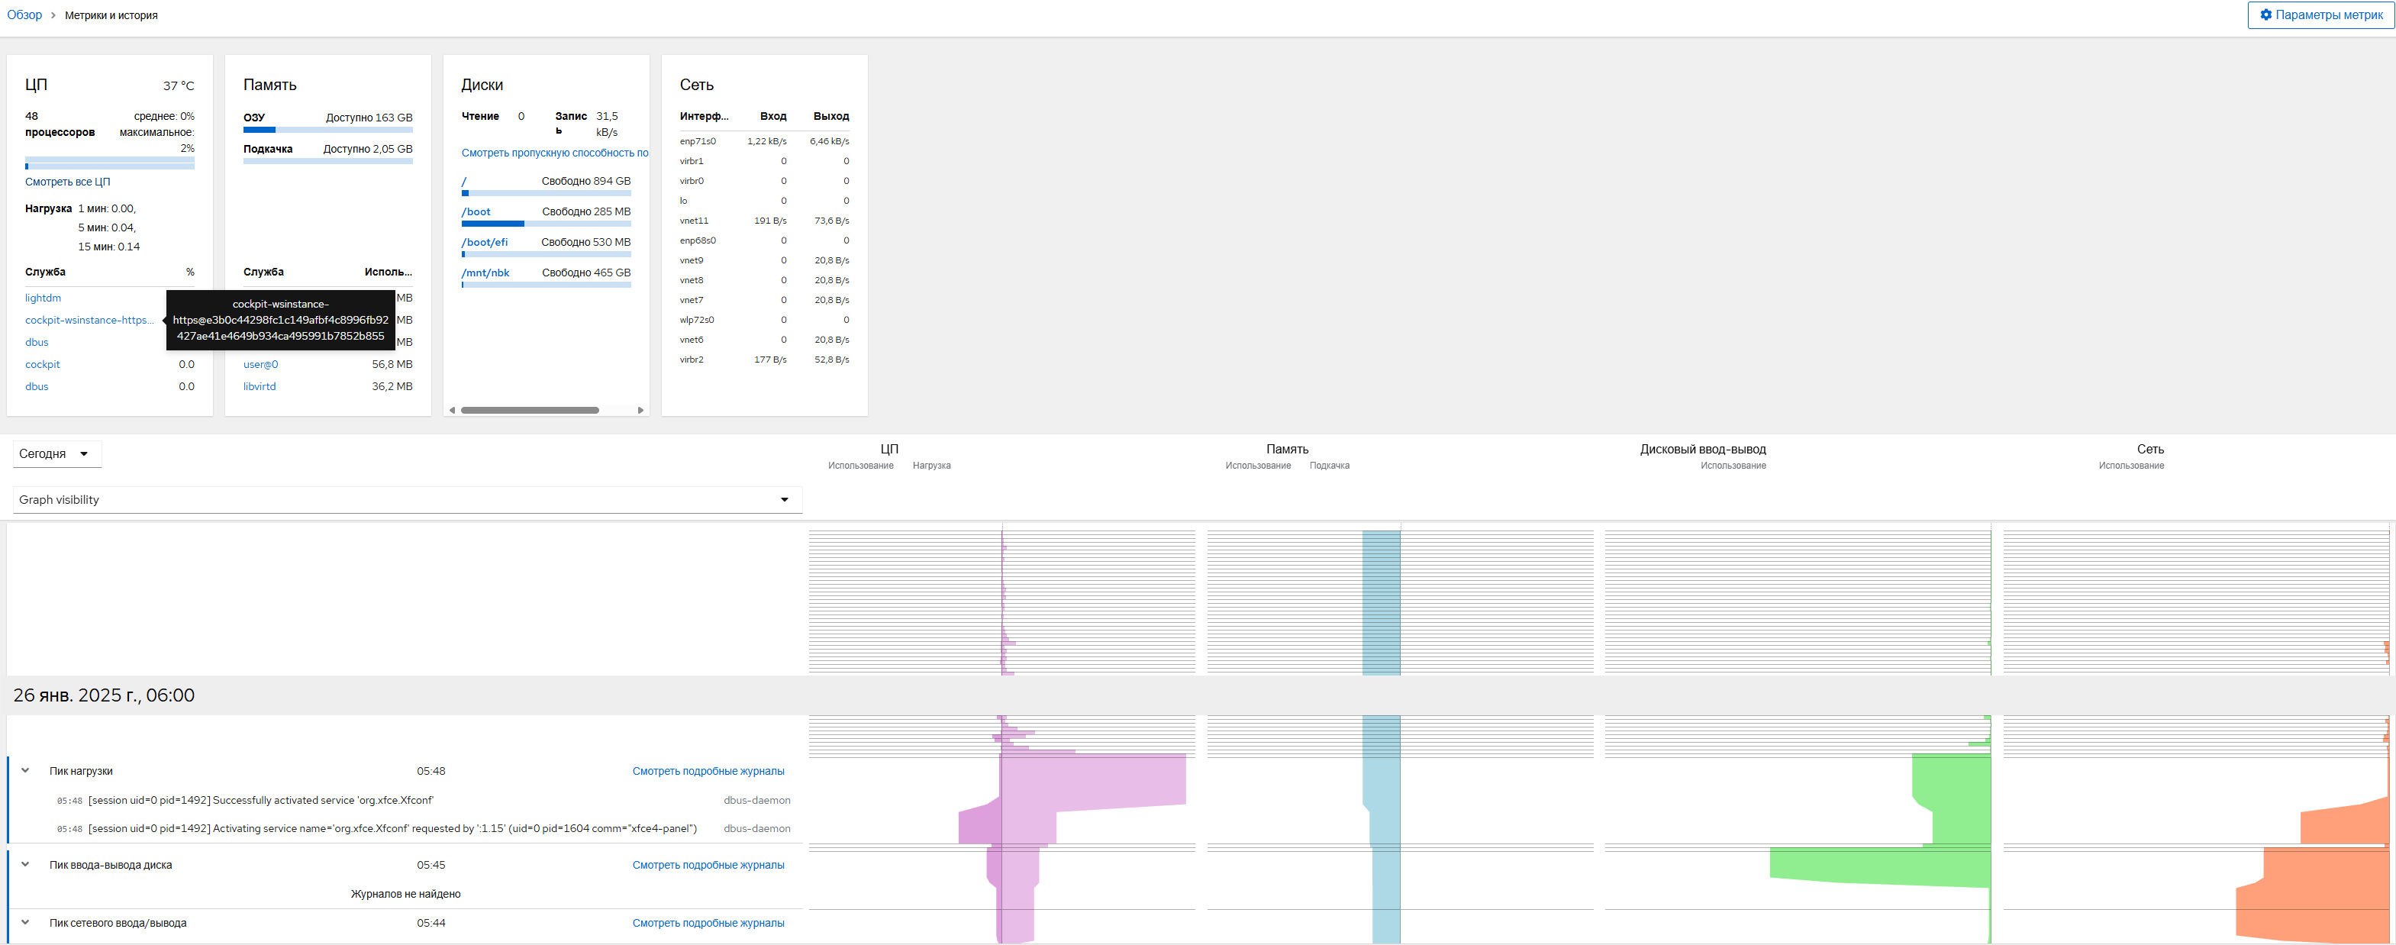Open the /mnt/nbk filesystem link
Image resolution: width=2396 pixels, height=945 pixels.
pos(485,273)
